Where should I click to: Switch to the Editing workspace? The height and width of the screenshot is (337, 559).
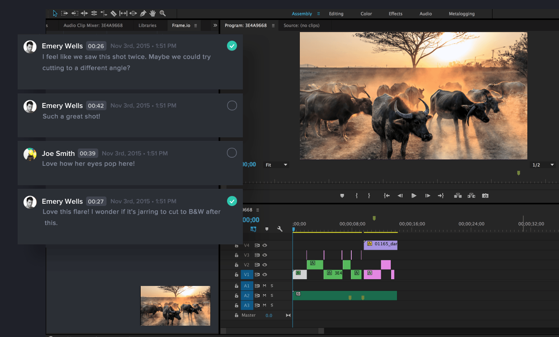[336, 14]
